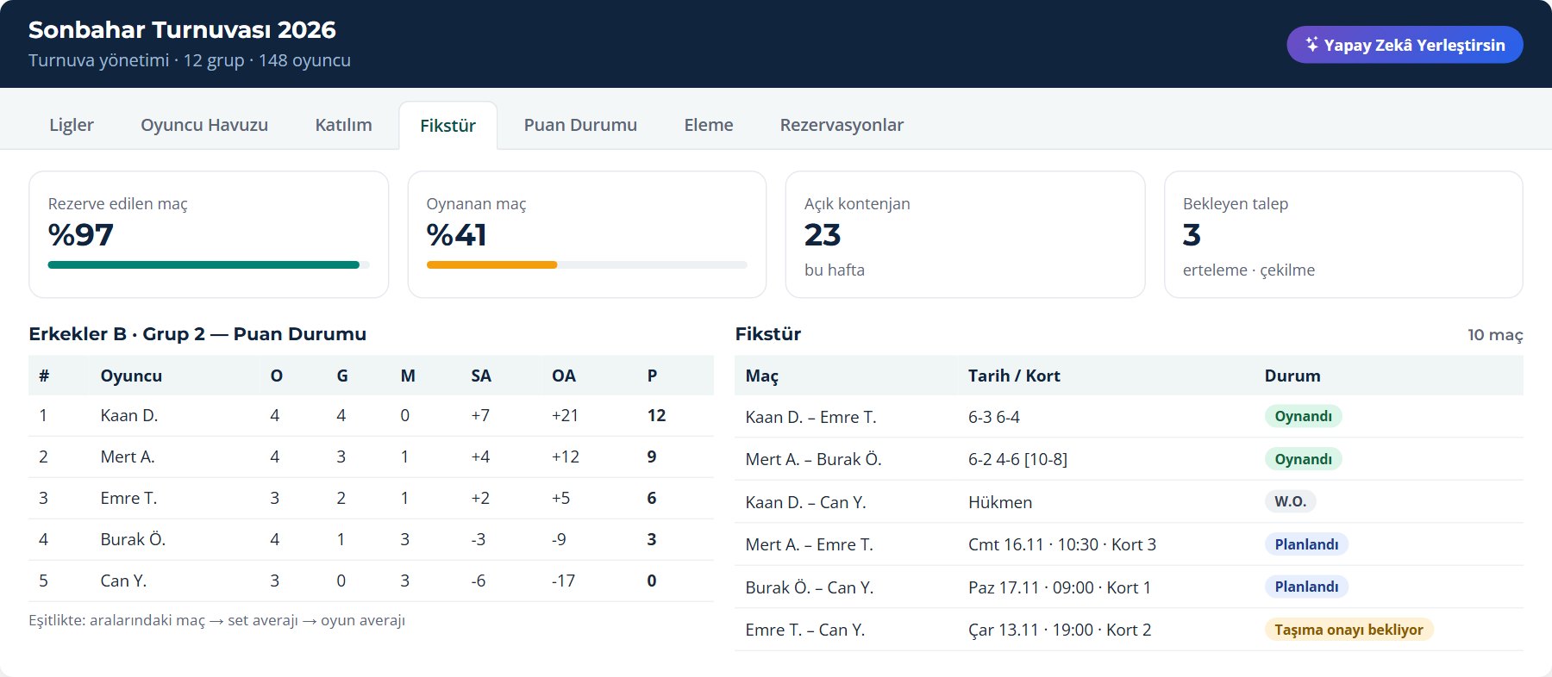This screenshot has height=677, width=1552.
Task: Open the Rezervasyonlar tab
Action: [x=842, y=125]
